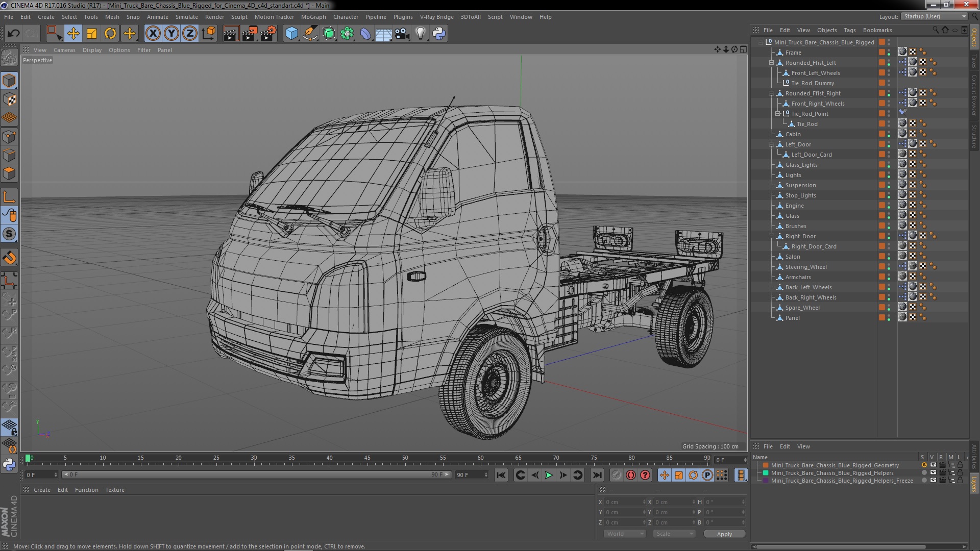Screen dimensions: 980x551
Task: Open the World coordinate dropdown
Action: [x=625, y=534]
